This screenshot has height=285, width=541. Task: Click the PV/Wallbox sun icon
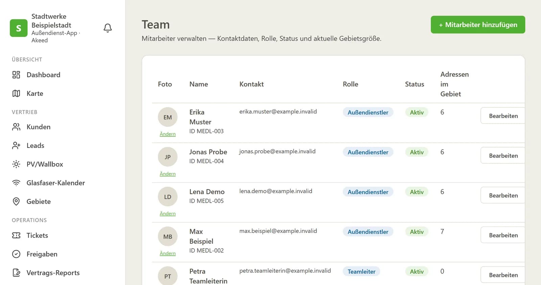click(x=16, y=164)
